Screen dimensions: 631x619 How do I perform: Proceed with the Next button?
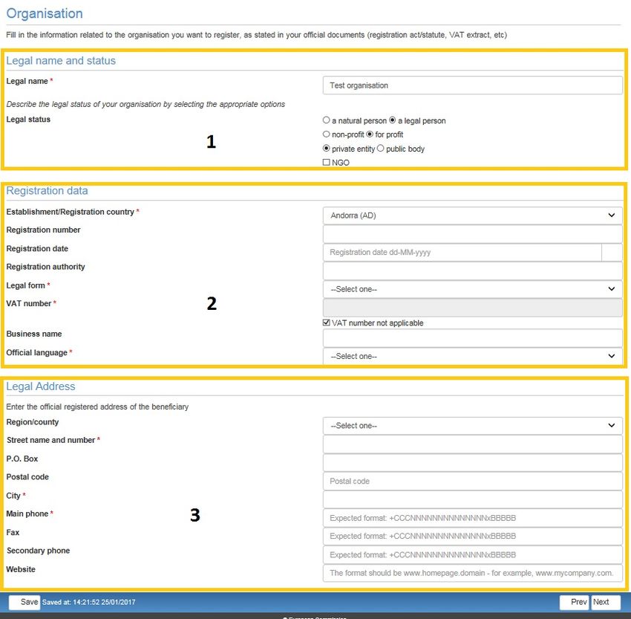pyautogui.click(x=605, y=602)
